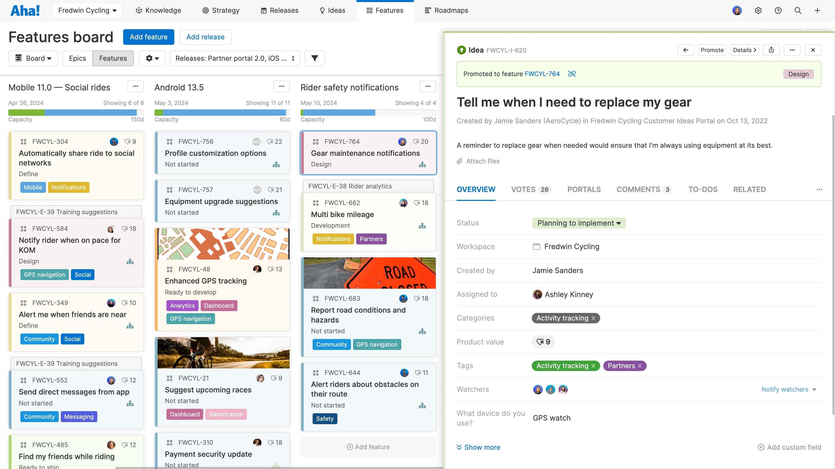Image resolution: width=835 pixels, height=469 pixels.
Task: Remove the Partners tag
Action: (640, 366)
